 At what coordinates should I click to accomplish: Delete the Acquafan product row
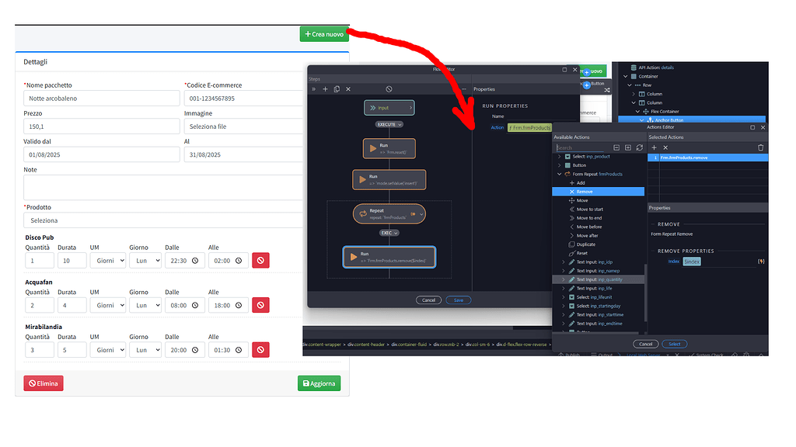click(260, 305)
